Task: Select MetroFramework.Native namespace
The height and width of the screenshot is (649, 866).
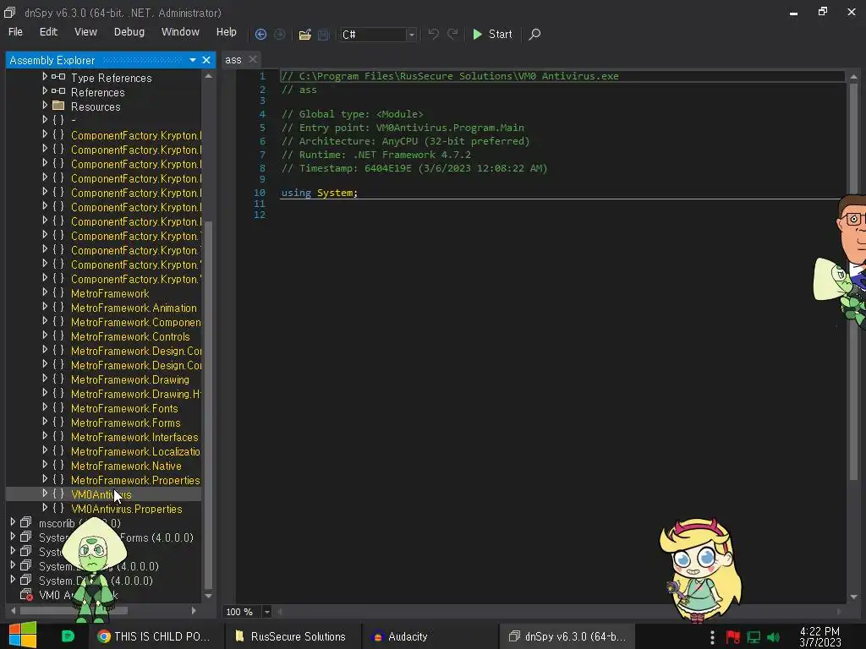Action: 126,466
